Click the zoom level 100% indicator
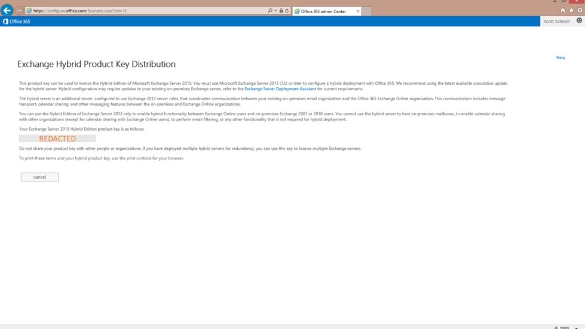The width and height of the screenshot is (585, 329). pos(564,328)
